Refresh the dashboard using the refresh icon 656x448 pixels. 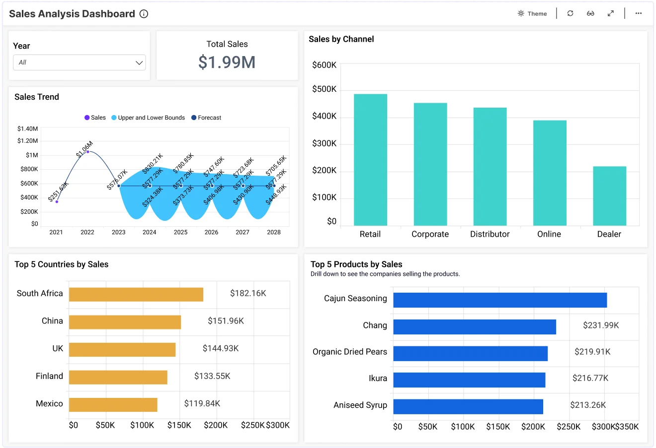tap(570, 13)
